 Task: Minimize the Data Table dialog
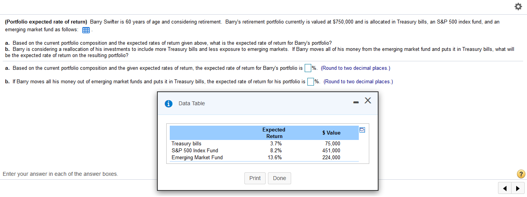[356, 102]
